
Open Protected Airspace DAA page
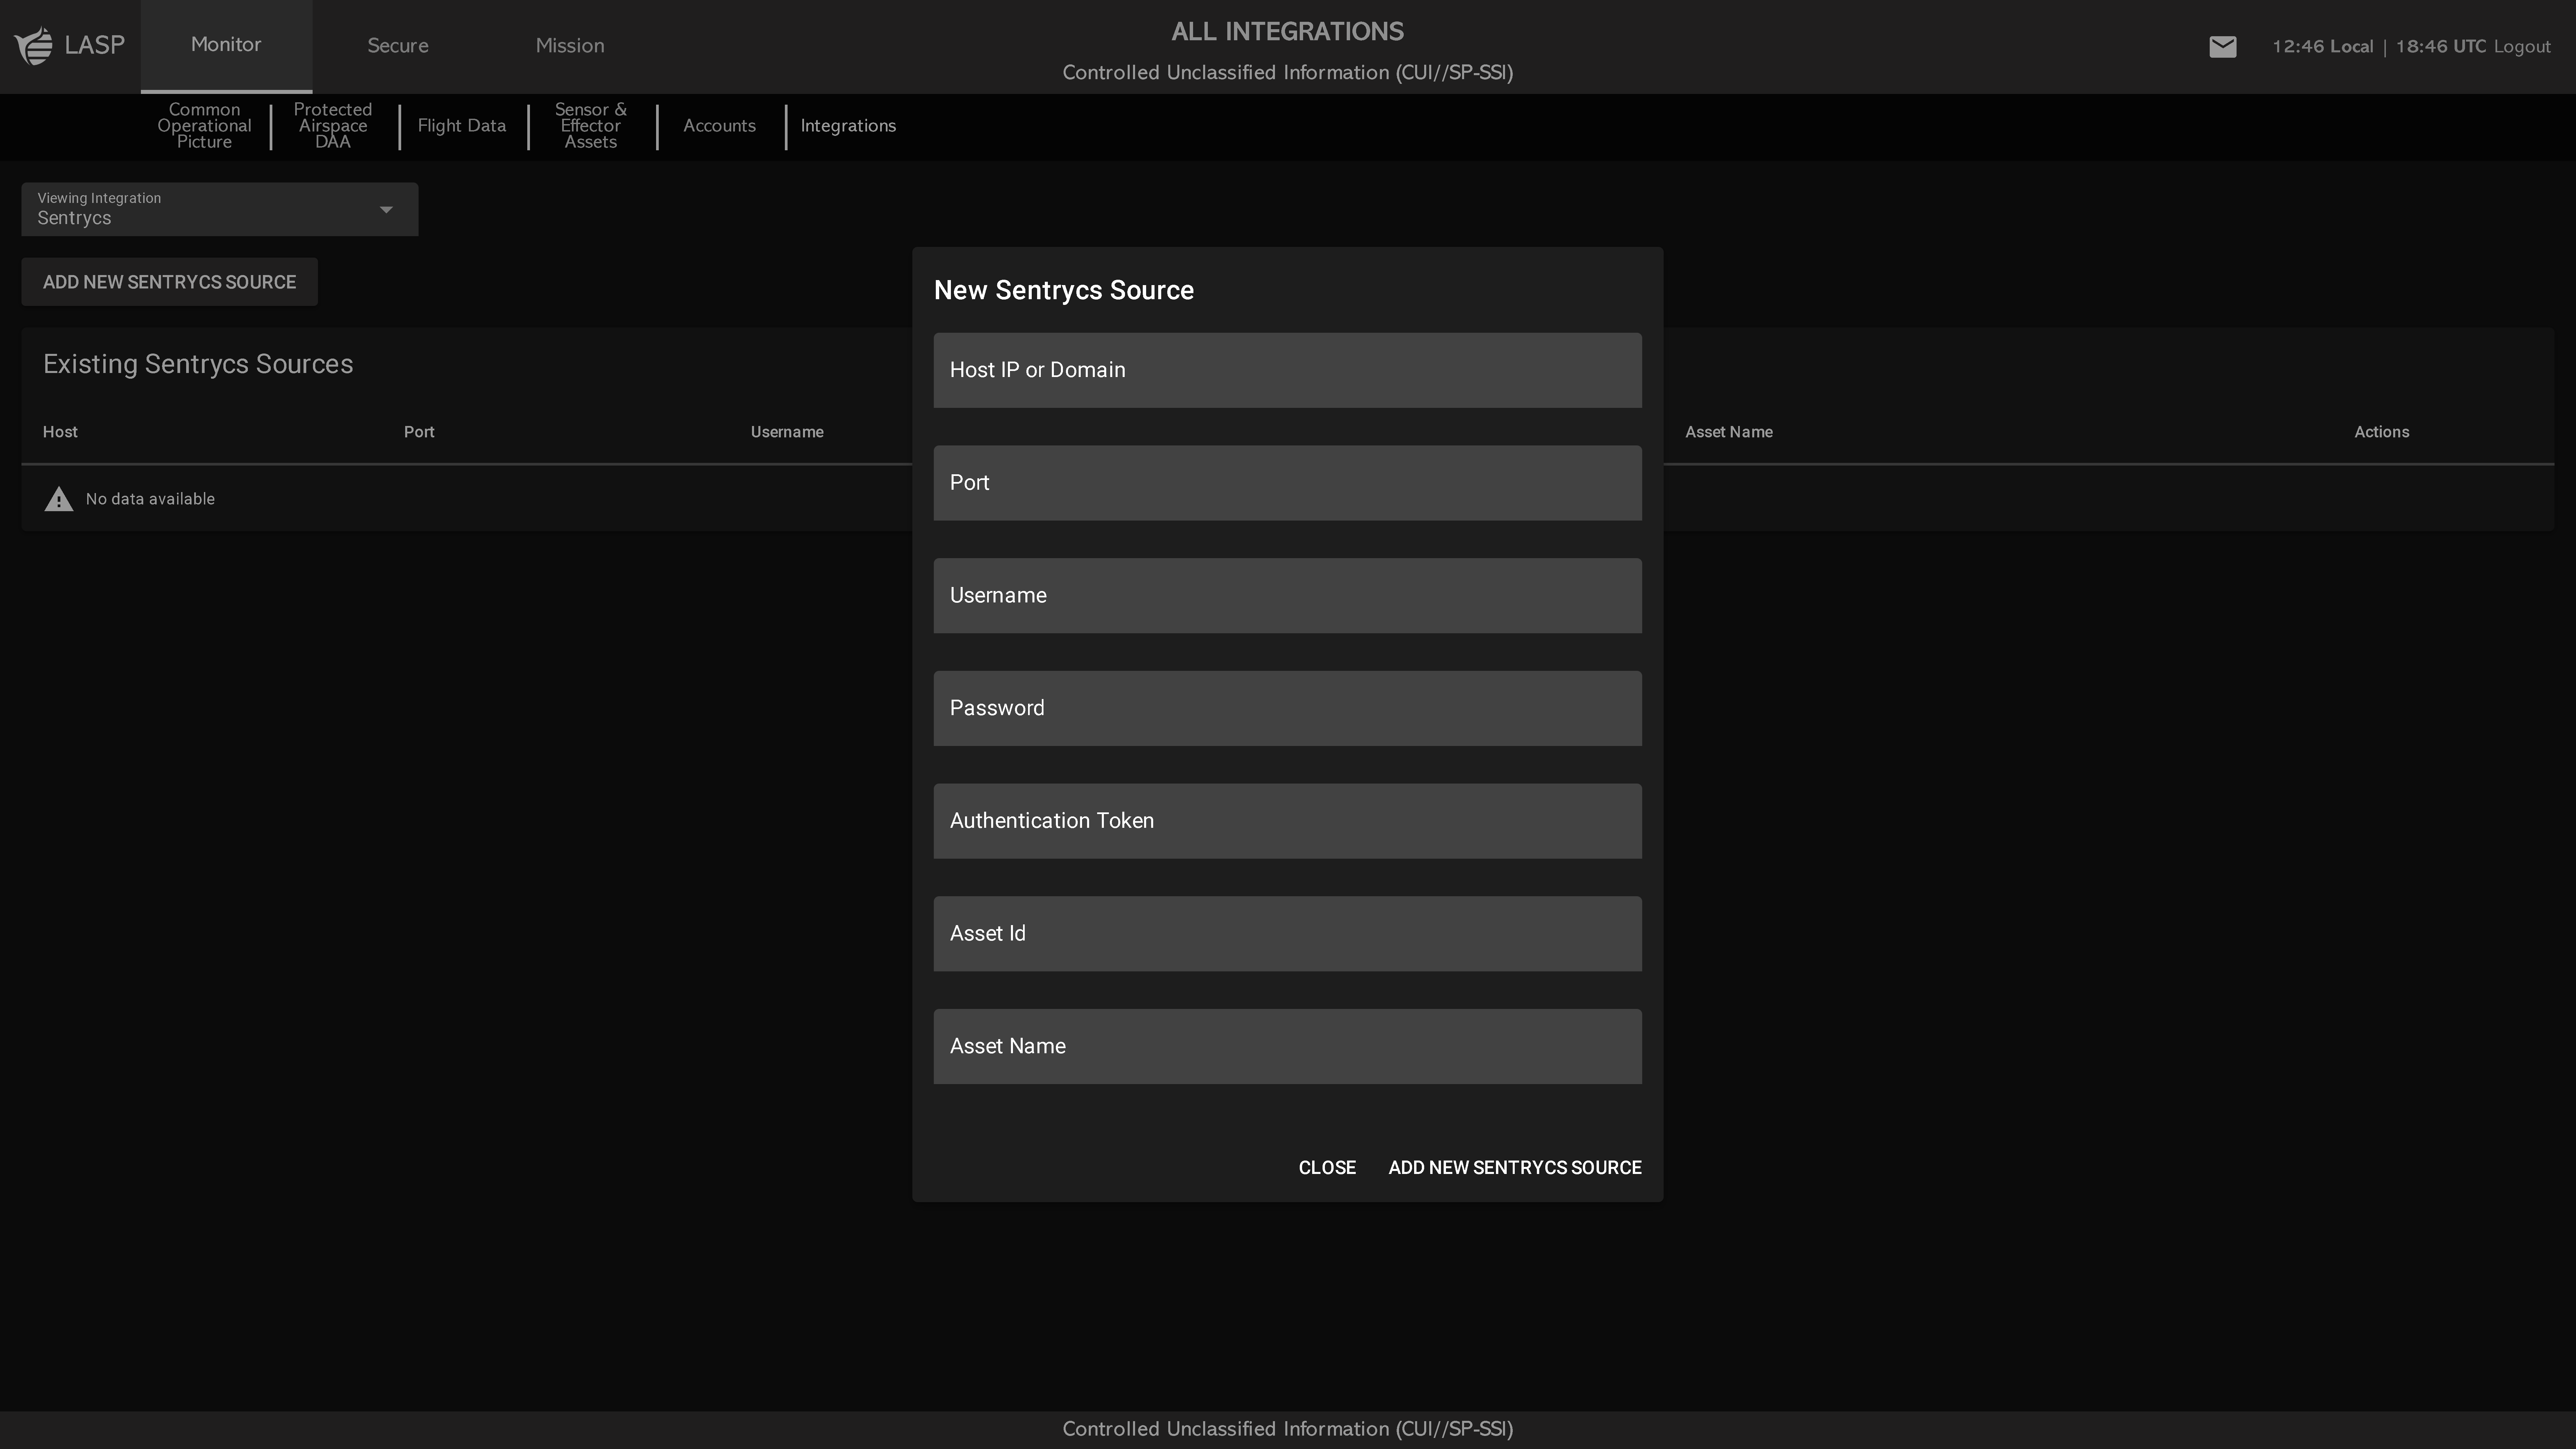(x=333, y=126)
